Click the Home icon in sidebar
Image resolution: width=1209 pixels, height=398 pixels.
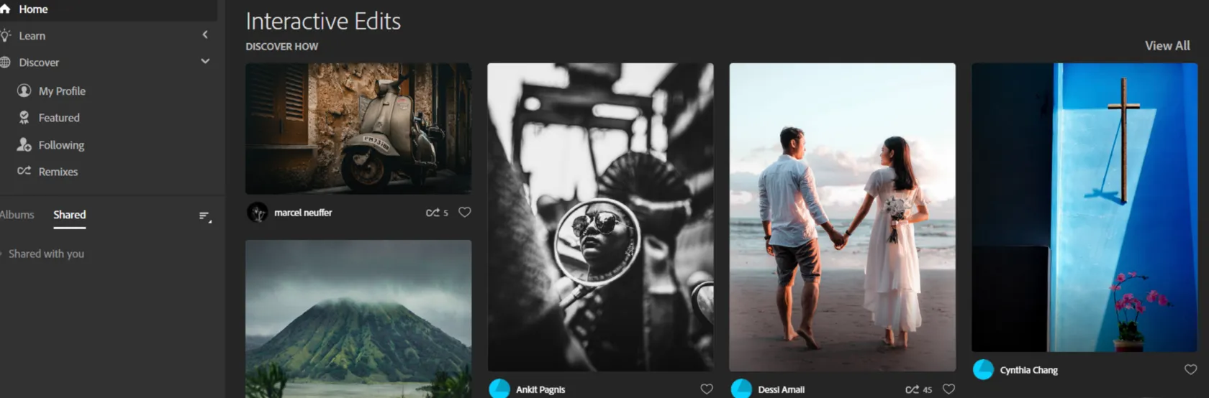(x=5, y=9)
